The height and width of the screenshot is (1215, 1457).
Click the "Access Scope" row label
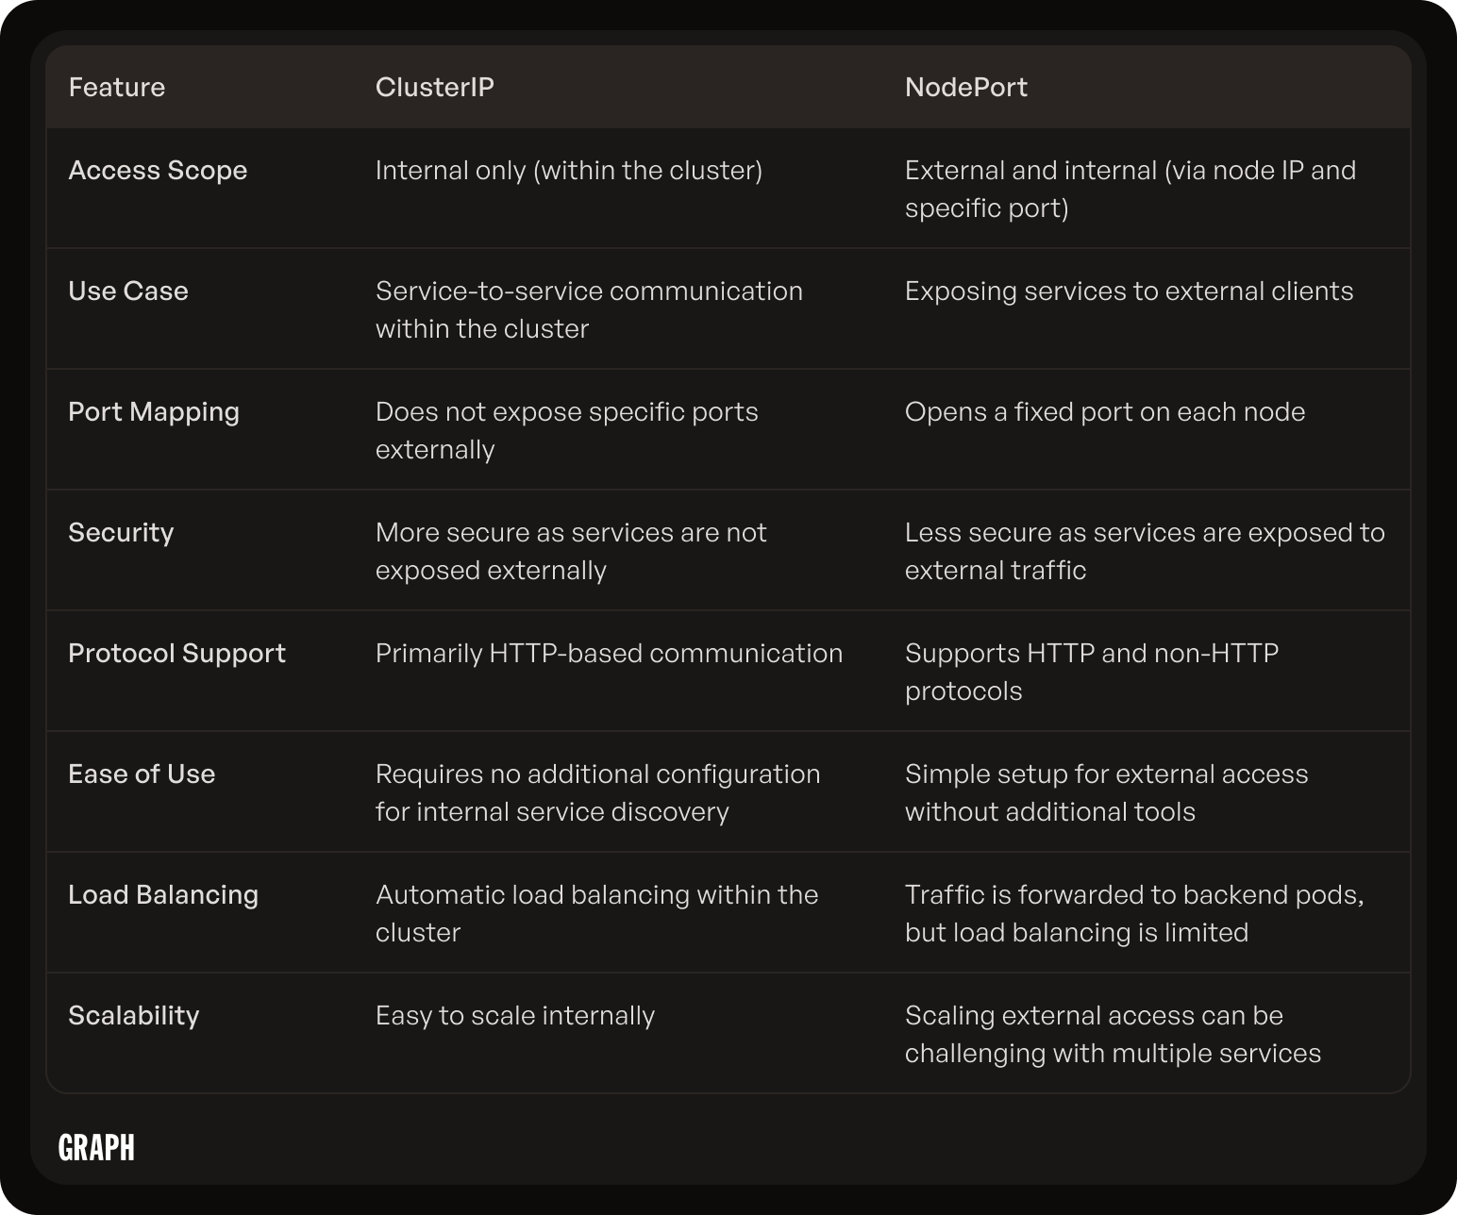[x=158, y=171]
